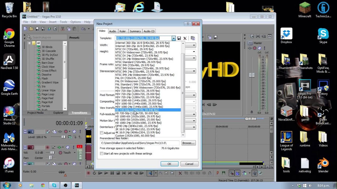Switch to the Project Media tab
This screenshot has width=337, height=189.
pos(36,113)
